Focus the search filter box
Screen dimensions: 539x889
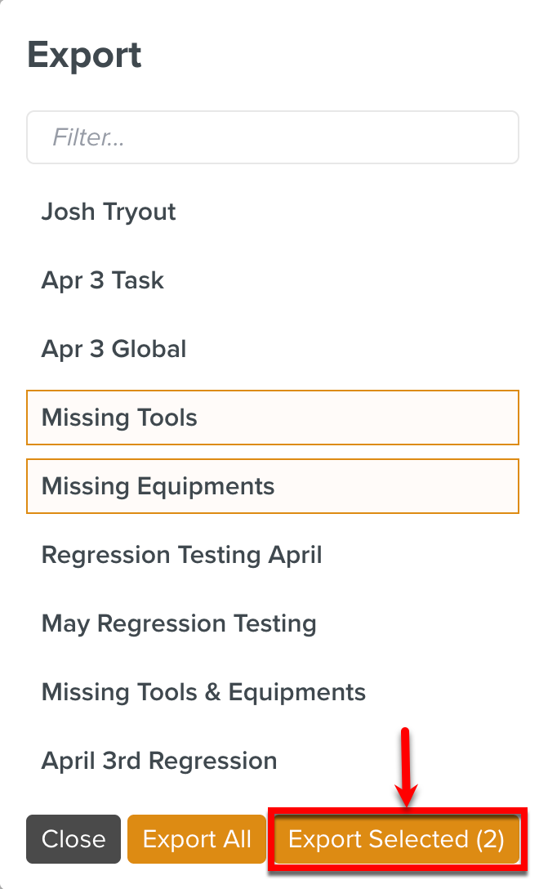coord(272,137)
